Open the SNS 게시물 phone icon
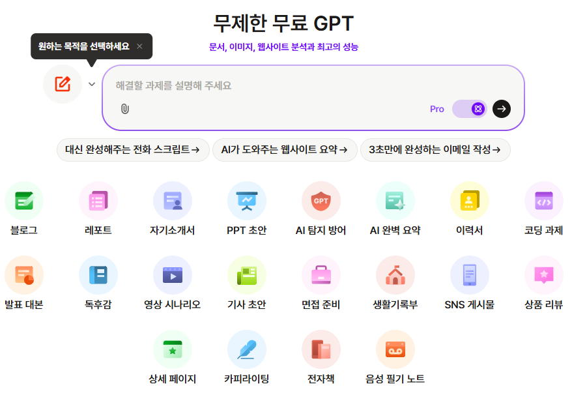572x395 pixels. pyautogui.click(x=470, y=275)
